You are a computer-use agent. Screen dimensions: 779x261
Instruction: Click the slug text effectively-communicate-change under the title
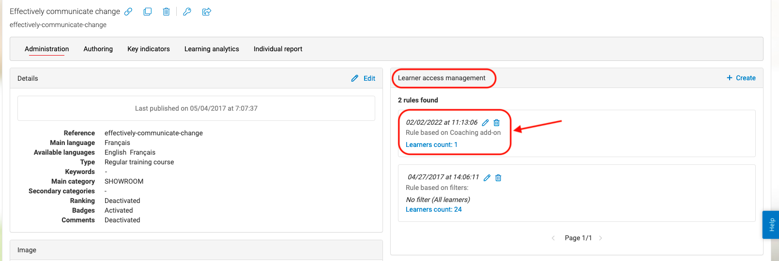click(58, 25)
